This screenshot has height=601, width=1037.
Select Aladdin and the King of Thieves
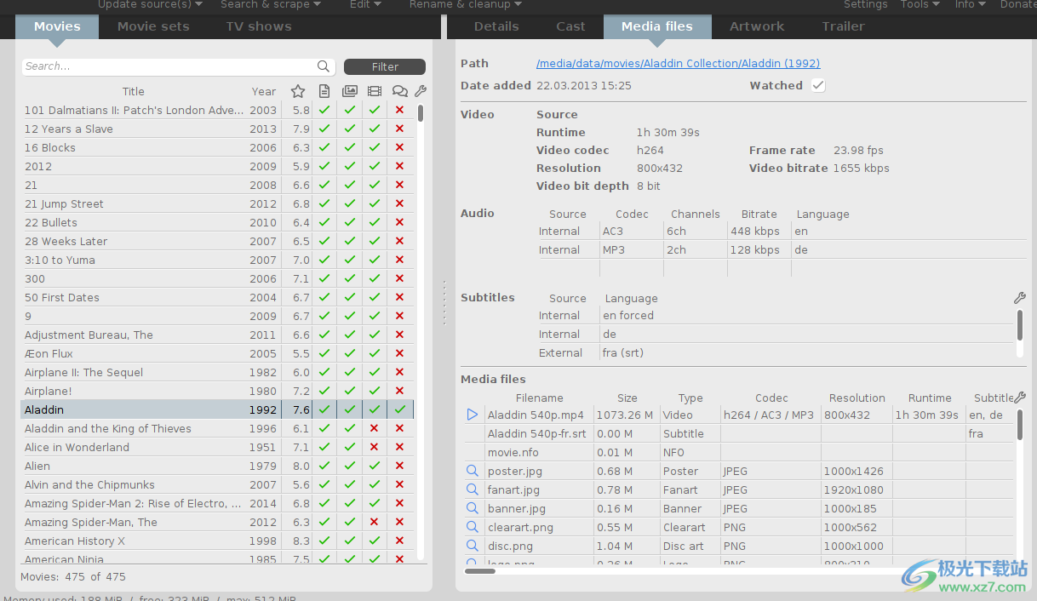pos(218,428)
